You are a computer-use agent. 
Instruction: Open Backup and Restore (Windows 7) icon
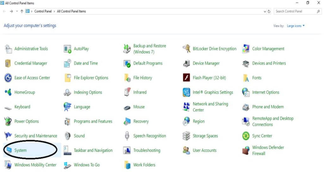[x=127, y=49]
